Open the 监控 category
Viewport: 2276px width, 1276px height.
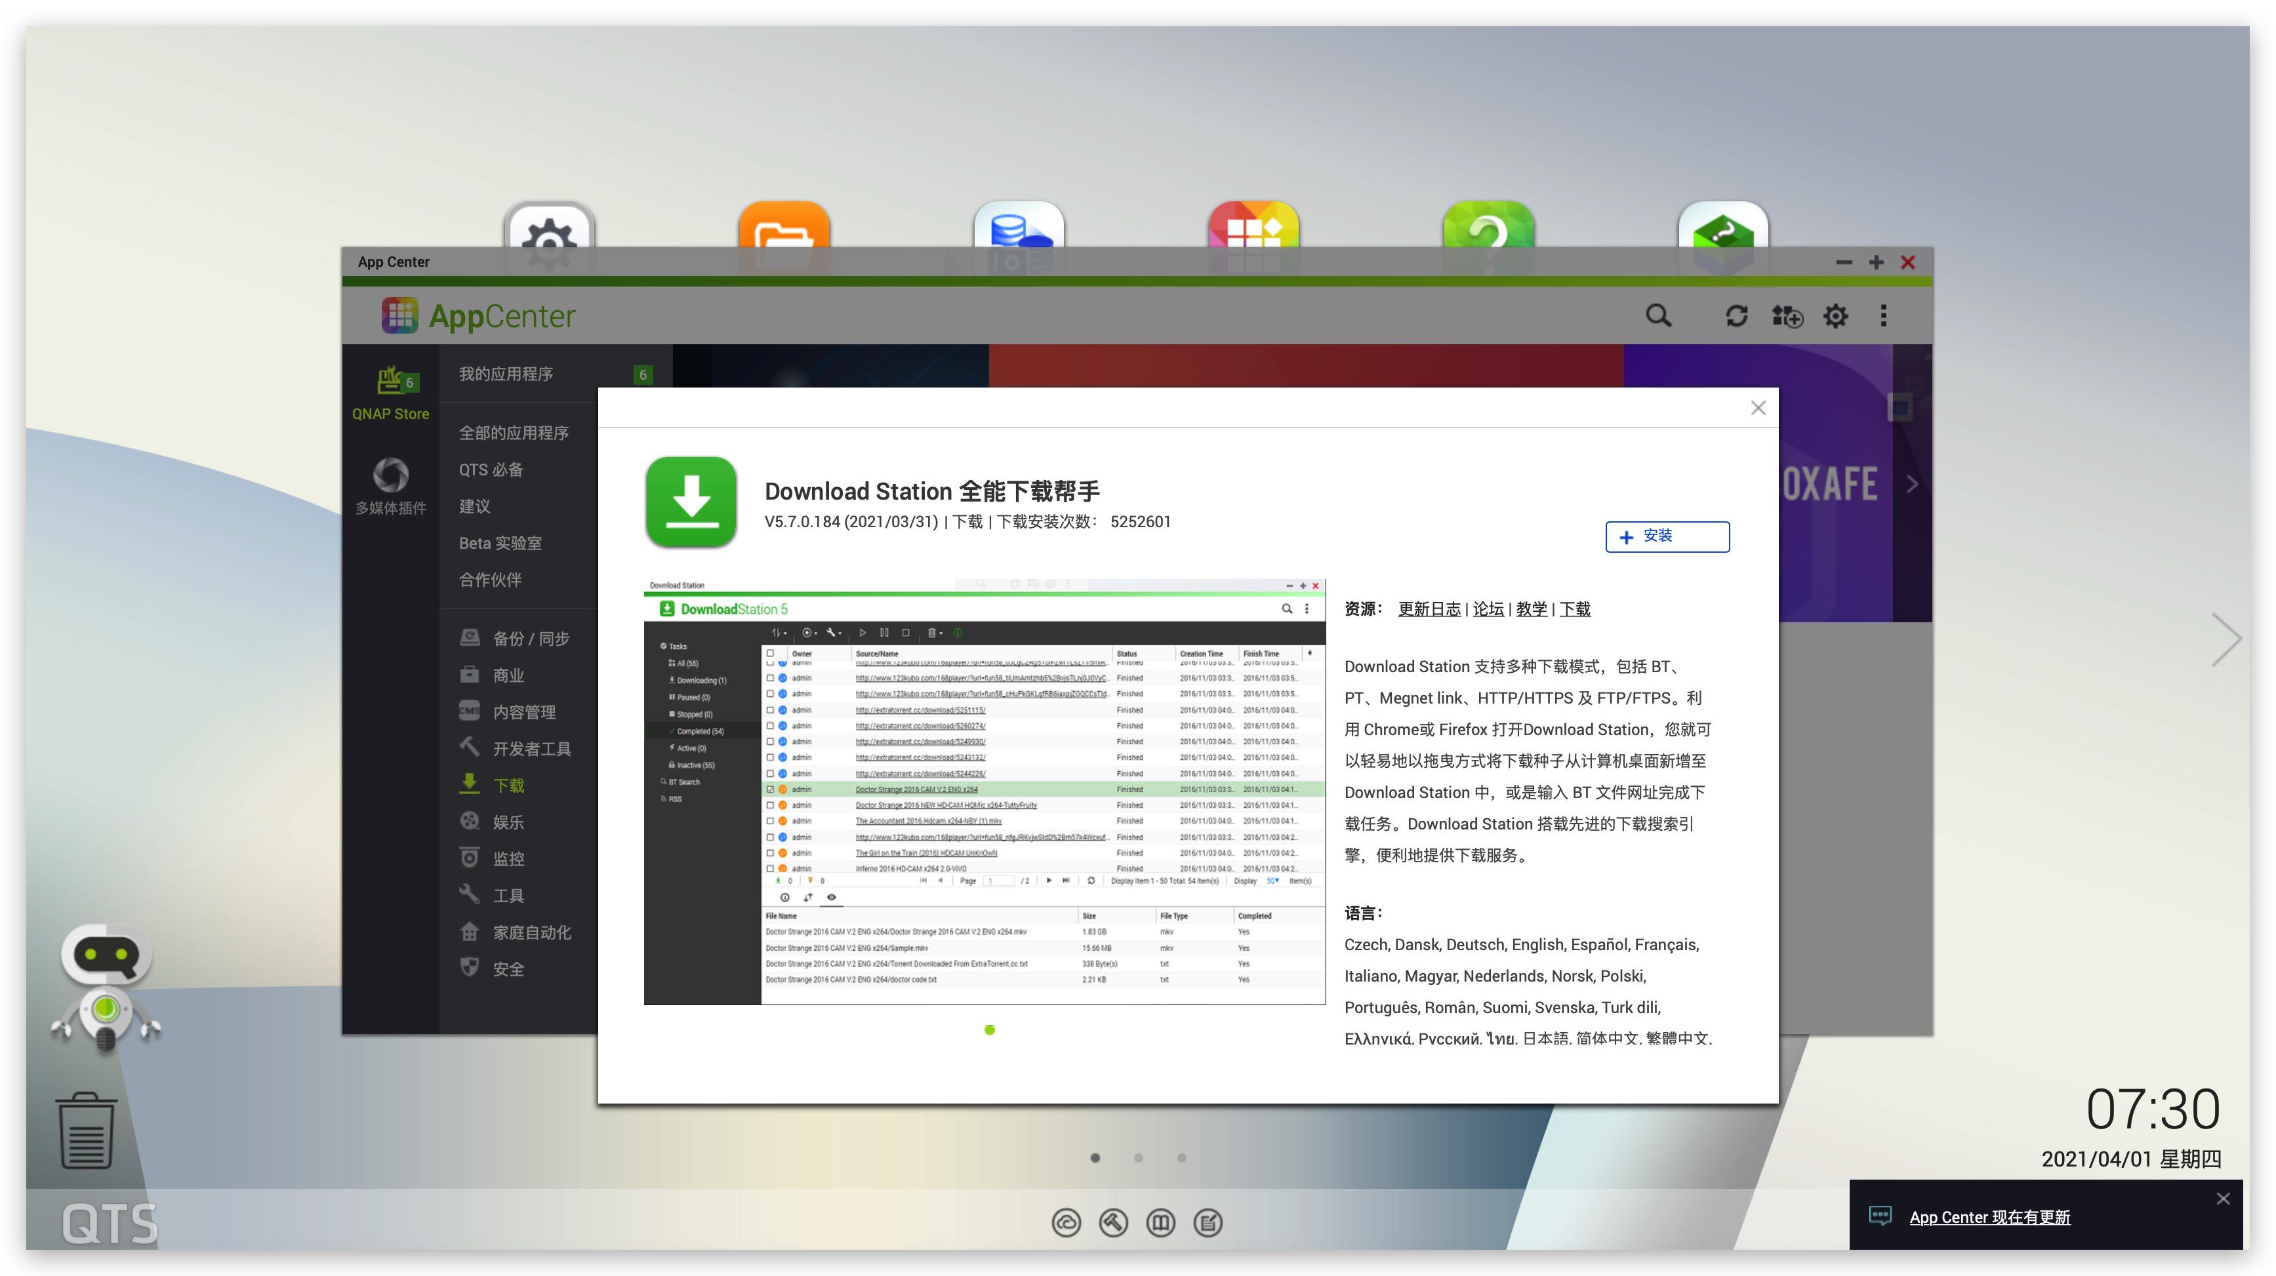pyautogui.click(x=507, y=858)
